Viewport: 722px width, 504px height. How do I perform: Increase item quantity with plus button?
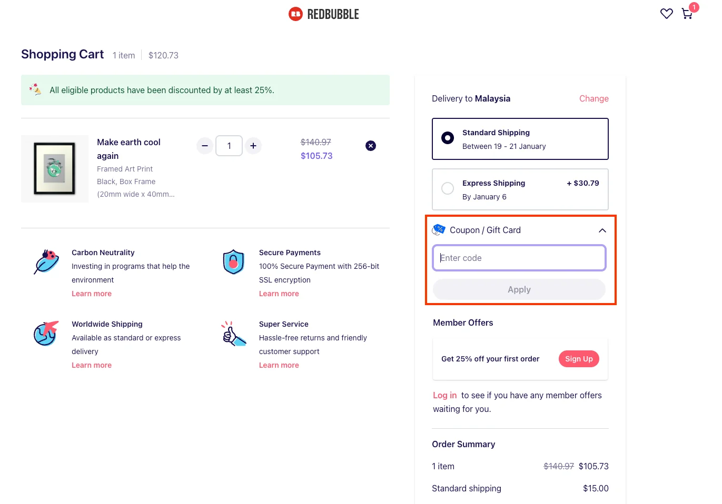[x=253, y=146]
